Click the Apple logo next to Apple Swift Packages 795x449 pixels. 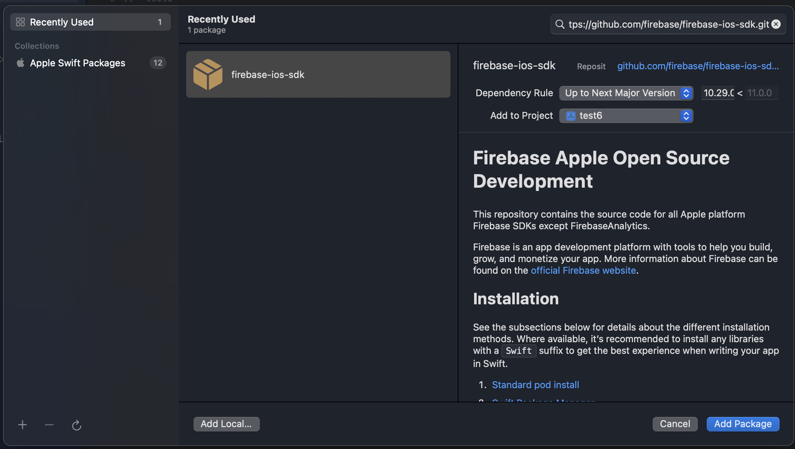coord(20,63)
